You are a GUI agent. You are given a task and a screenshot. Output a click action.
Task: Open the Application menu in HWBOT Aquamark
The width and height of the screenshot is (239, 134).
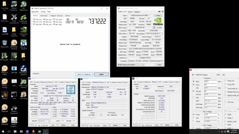click(x=35, y=11)
